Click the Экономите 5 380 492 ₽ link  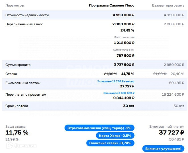[x=119, y=93]
